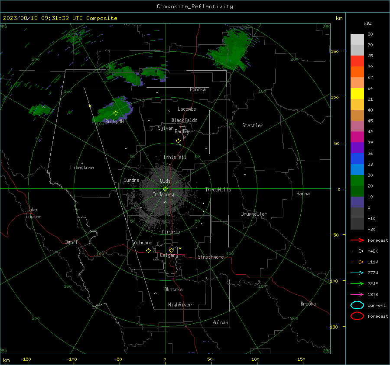Click the Hanna label
The height and width of the screenshot is (365, 390).
point(303,194)
